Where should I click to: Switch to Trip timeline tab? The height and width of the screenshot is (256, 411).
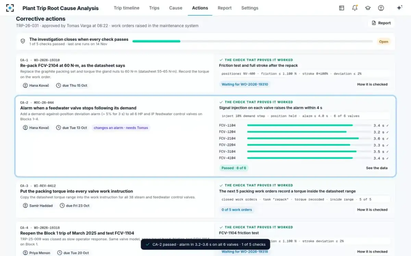pos(126,8)
